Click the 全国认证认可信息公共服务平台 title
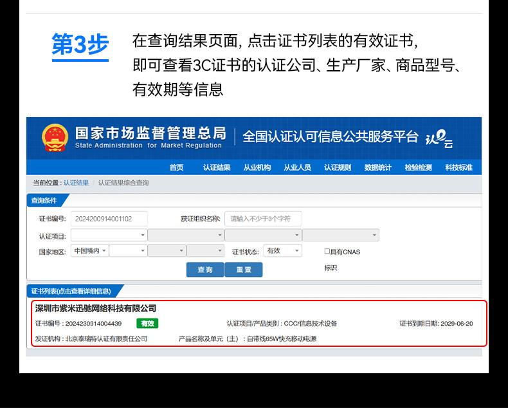Screen dimensions: 508x408 pos(331,136)
